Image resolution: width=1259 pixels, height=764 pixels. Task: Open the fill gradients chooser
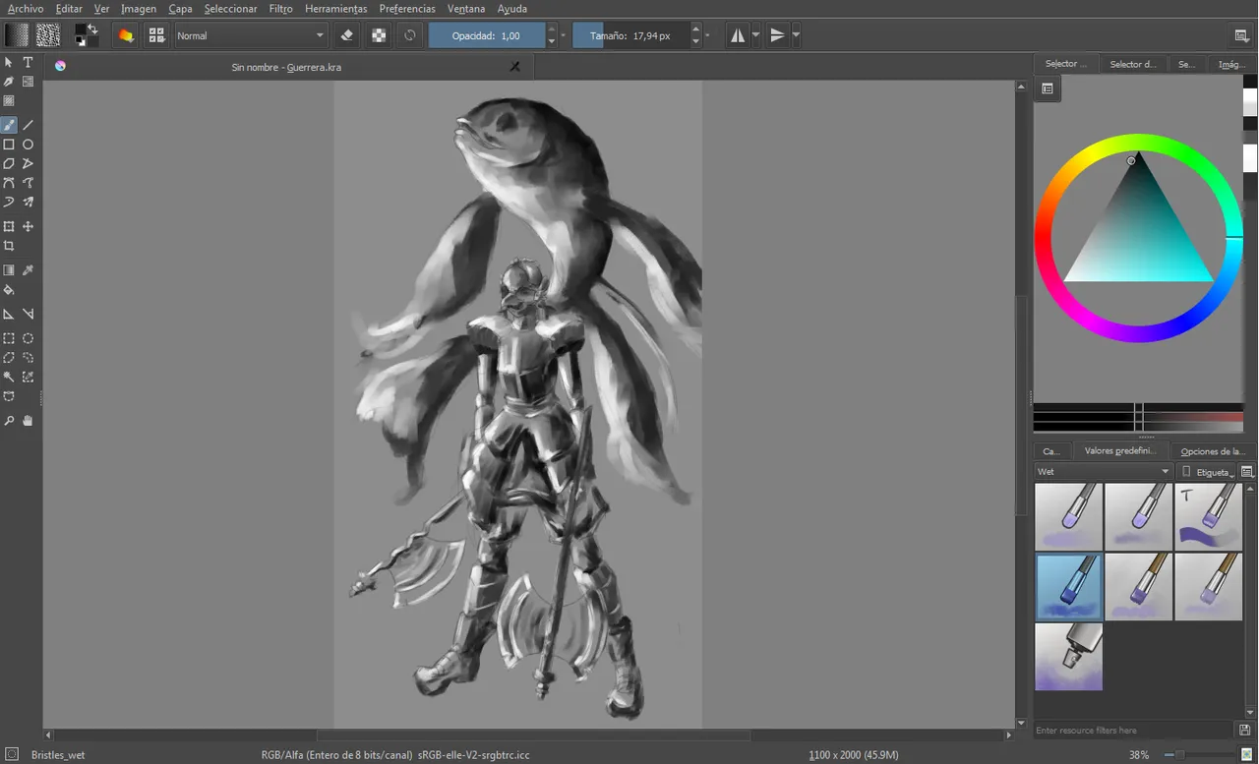(x=17, y=35)
